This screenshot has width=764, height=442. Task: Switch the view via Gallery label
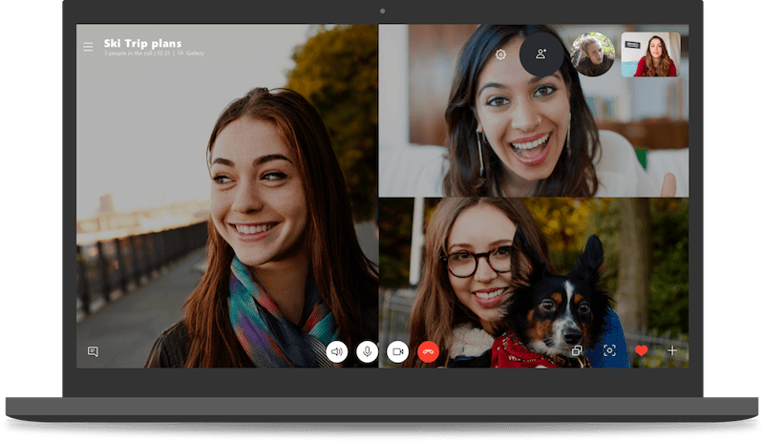click(195, 53)
